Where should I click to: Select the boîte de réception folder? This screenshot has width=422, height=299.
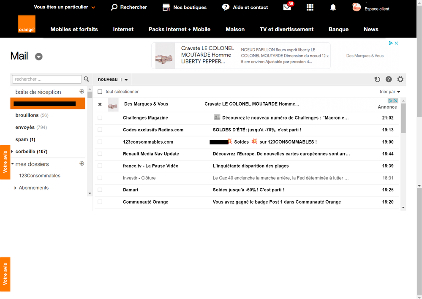[38, 92]
